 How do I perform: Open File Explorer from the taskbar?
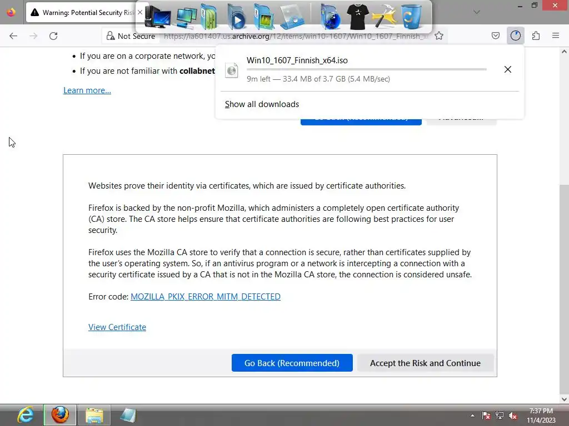94,415
